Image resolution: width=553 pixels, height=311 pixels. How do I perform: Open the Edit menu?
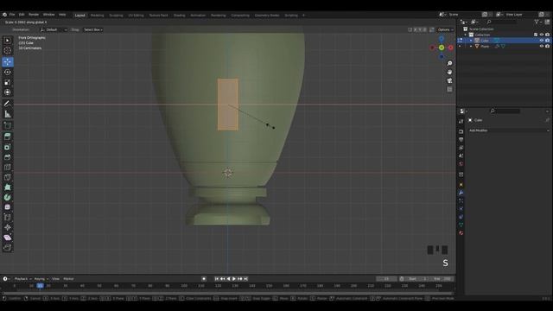(22, 15)
